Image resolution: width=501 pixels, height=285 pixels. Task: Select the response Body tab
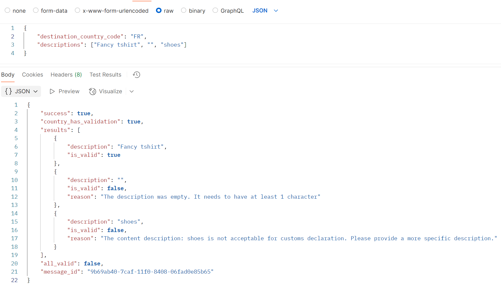pos(8,75)
